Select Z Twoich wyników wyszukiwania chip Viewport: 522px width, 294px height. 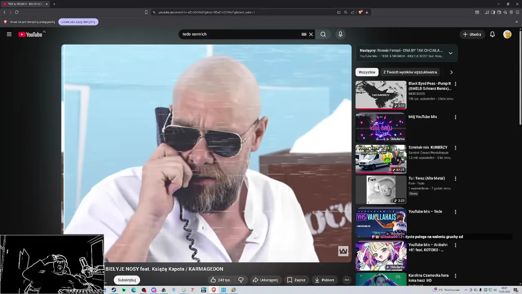pyautogui.click(x=410, y=72)
